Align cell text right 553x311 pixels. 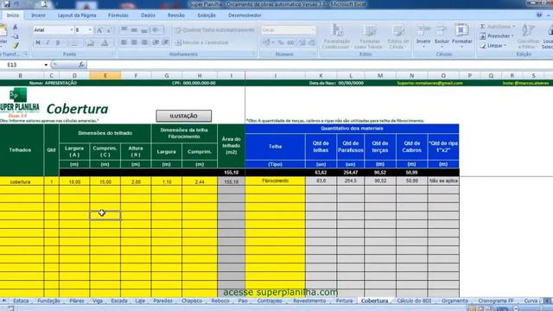coord(144,42)
